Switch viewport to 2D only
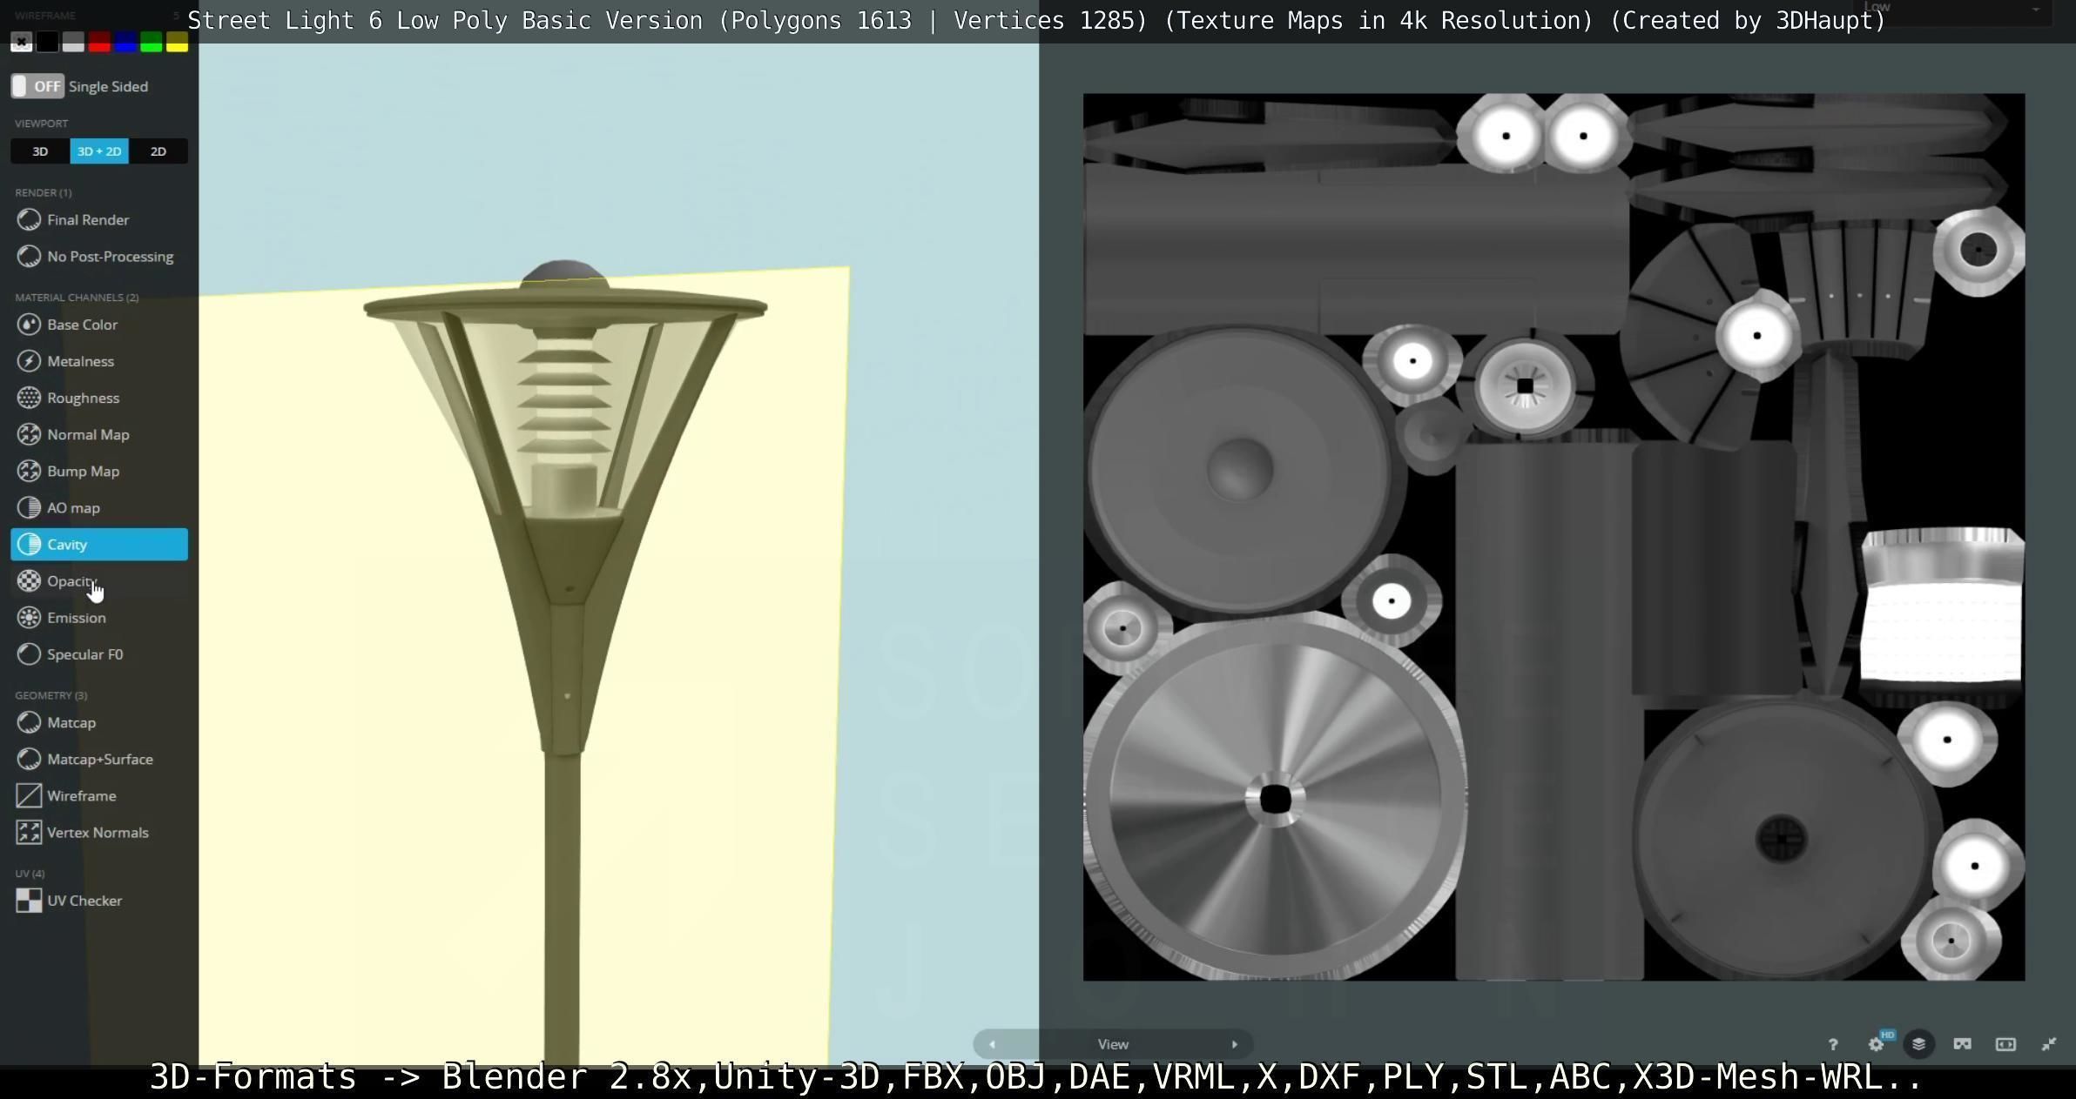This screenshot has width=2076, height=1099. (158, 151)
